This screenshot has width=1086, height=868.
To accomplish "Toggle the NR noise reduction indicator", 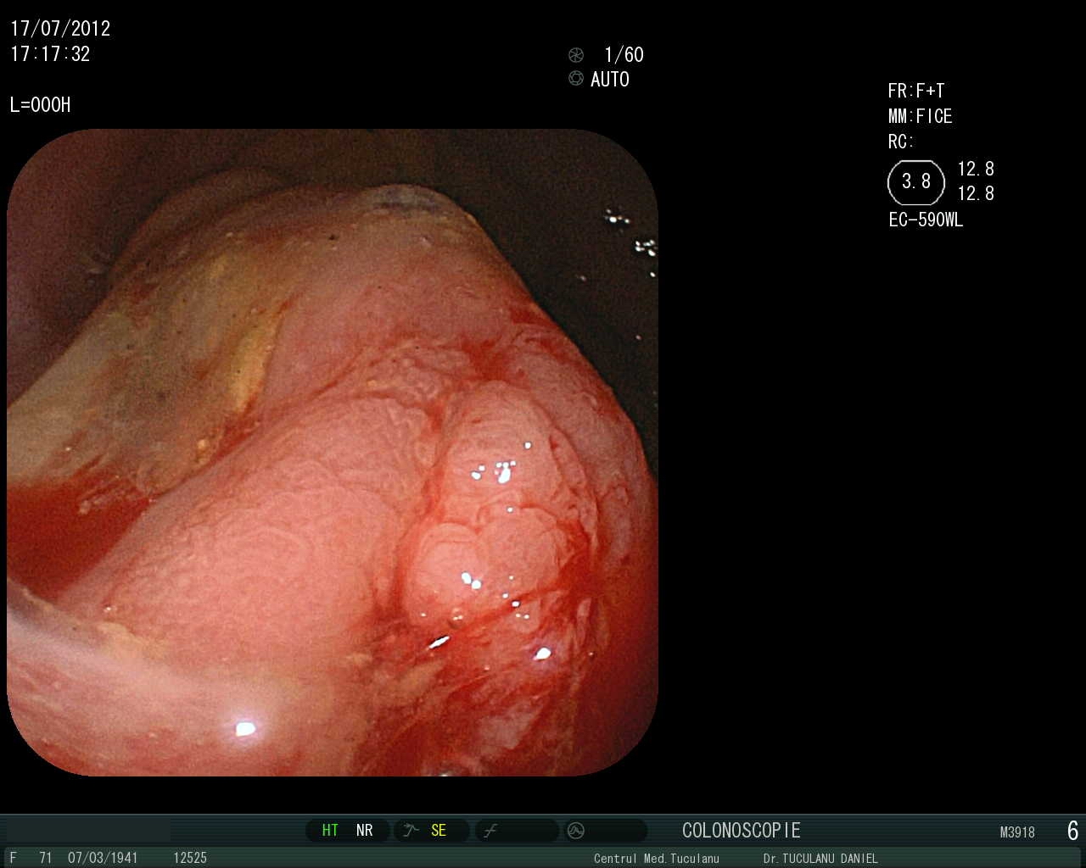I will [365, 831].
